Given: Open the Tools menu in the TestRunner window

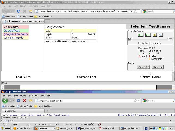Looking at the screenshot, I should click(43, 6).
